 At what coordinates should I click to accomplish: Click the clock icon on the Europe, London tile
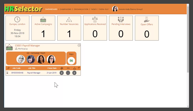(x=17, y=19)
